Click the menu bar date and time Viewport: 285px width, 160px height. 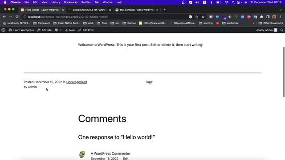coord(266,2)
